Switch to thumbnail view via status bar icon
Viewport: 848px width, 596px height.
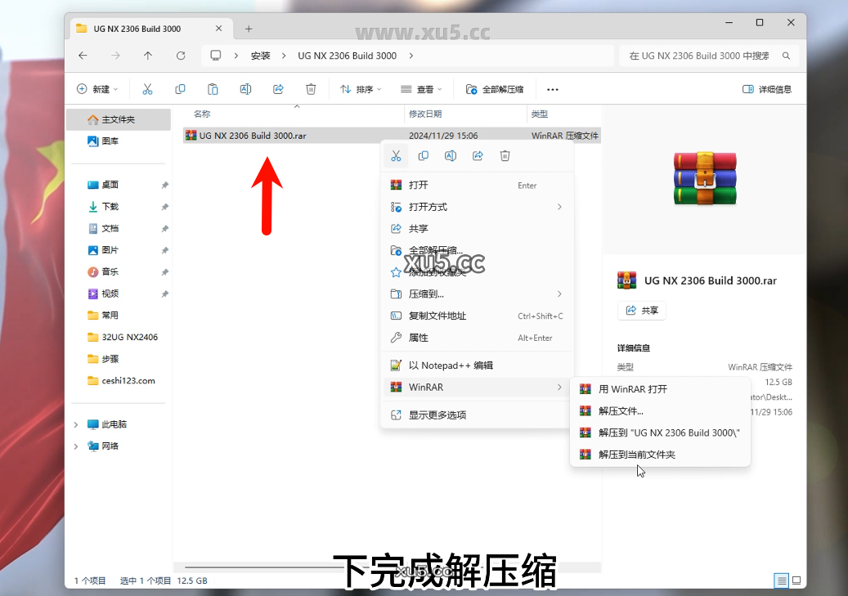pyautogui.click(x=796, y=580)
